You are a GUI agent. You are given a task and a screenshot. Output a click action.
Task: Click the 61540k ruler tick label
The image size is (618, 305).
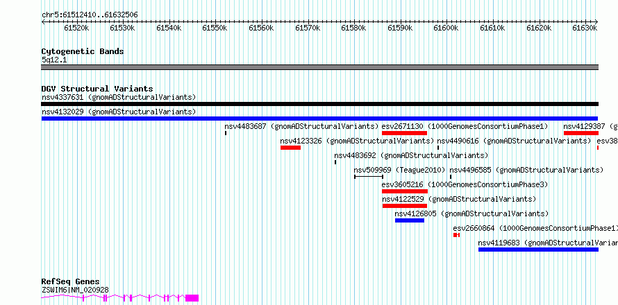(169, 28)
